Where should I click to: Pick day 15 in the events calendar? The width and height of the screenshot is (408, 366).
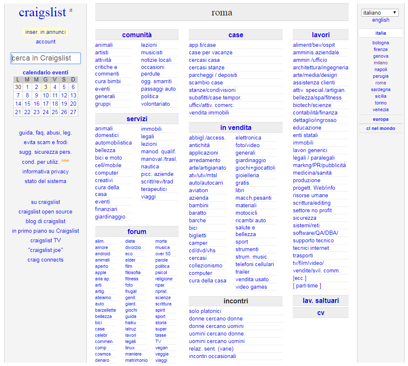click(x=27, y=104)
